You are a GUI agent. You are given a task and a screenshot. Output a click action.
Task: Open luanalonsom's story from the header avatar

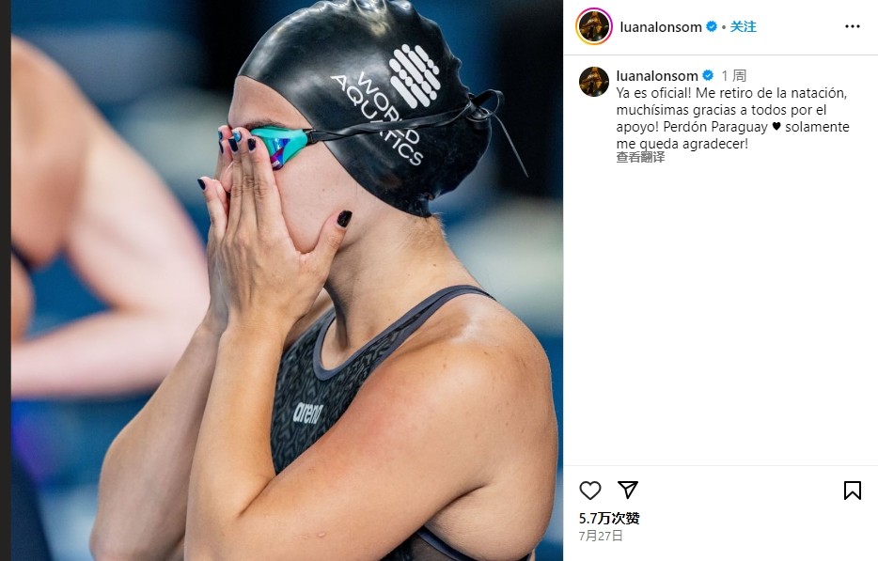(x=594, y=26)
